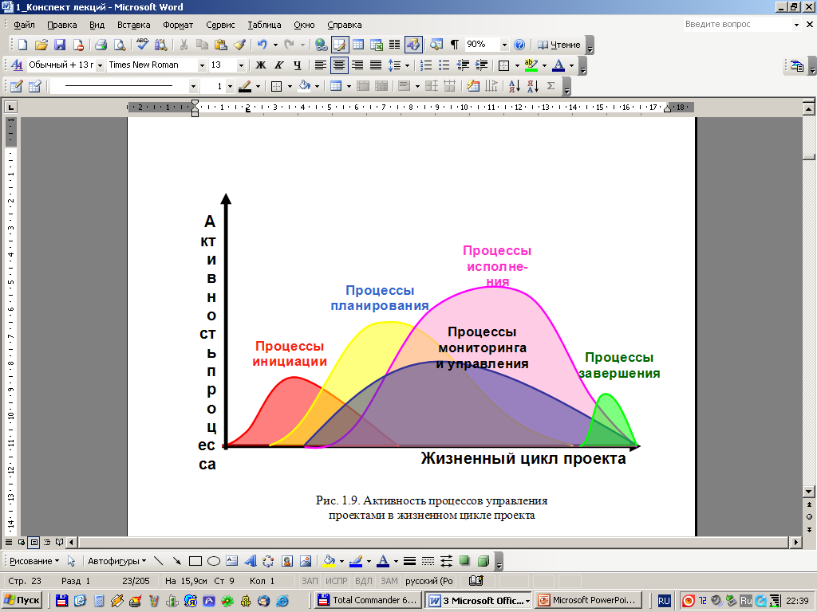Click the New blank document icon
817x612 pixels.
(x=22, y=45)
